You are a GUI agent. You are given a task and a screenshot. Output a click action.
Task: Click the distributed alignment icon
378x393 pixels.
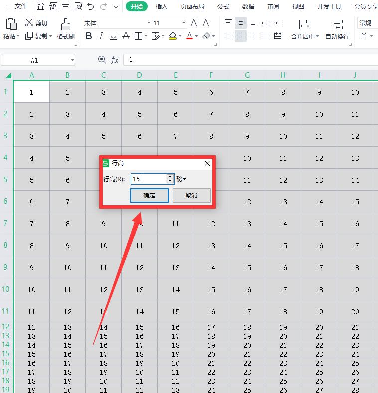tap(278, 36)
